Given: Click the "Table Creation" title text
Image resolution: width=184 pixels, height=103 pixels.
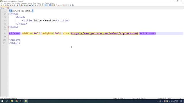Looking at the screenshot, I should pyautogui.click(x=45, y=20).
